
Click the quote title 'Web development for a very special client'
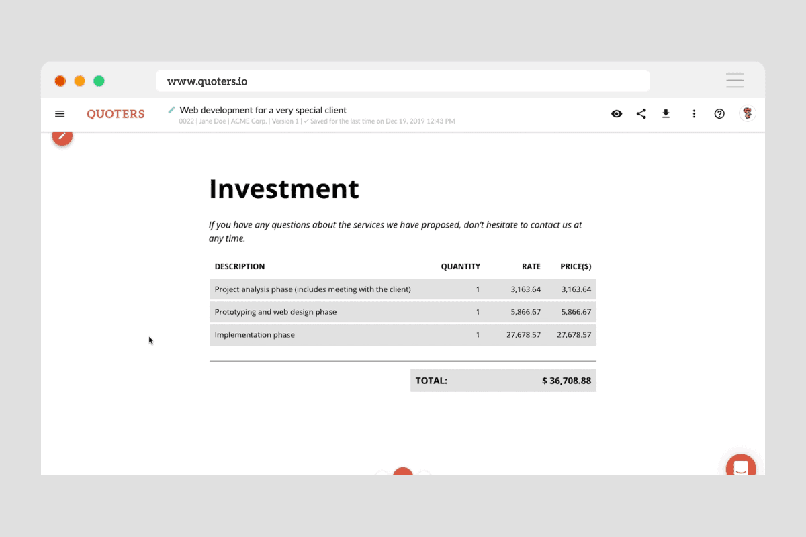(x=263, y=110)
